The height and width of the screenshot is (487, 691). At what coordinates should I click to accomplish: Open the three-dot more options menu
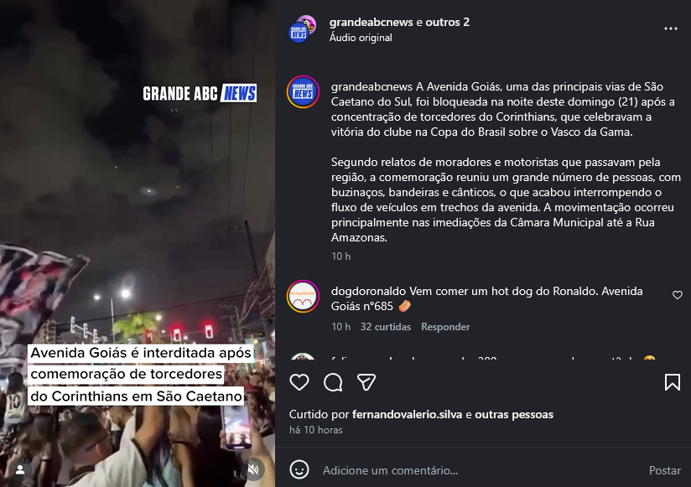tap(671, 28)
